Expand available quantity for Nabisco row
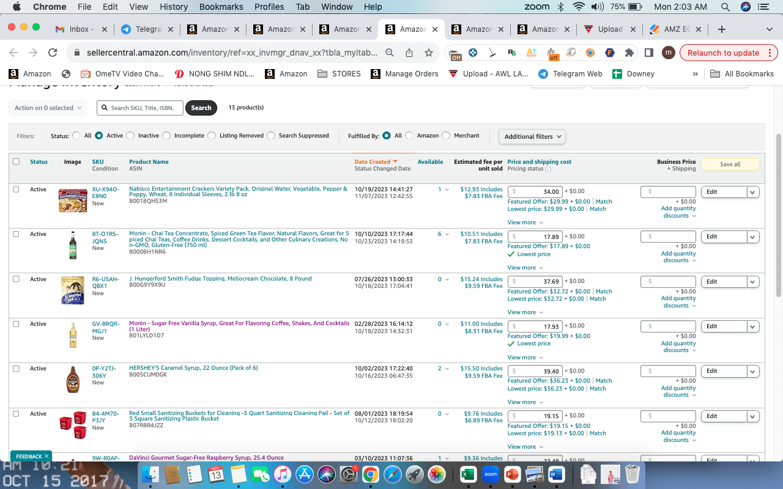Image resolution: width=783 pixels, height=489 pixels. click(x=447, y=189)
